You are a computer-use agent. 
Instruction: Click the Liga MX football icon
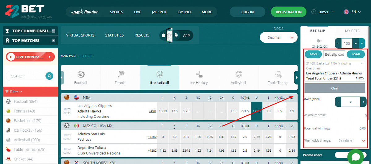pos(67,126)
